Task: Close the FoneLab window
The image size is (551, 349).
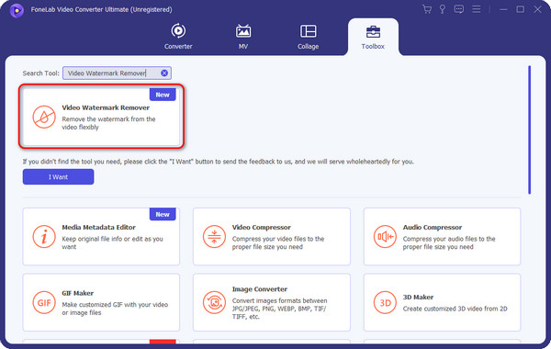Action: pyautogui.click(x=537, y=9)
